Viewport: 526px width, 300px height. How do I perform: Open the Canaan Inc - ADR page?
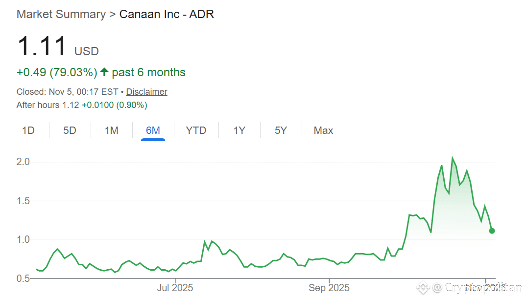pos(167,14)
